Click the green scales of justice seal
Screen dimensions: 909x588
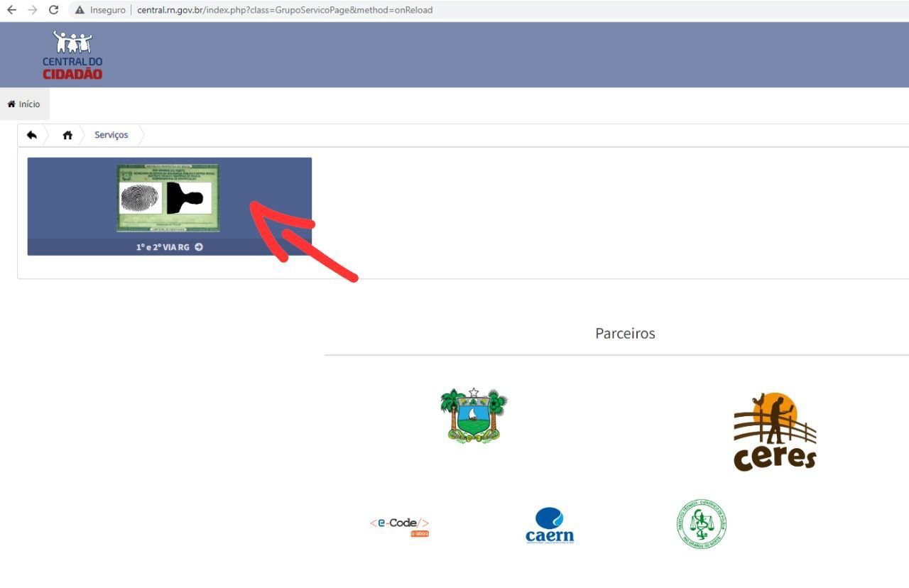[x=702, y=525]
